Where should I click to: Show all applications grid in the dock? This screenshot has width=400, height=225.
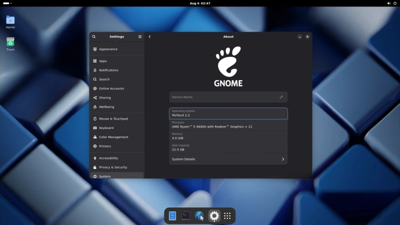tap(227, 216)
